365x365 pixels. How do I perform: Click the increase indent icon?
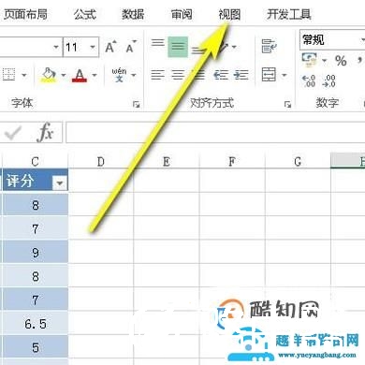click(x=241, y=75)
